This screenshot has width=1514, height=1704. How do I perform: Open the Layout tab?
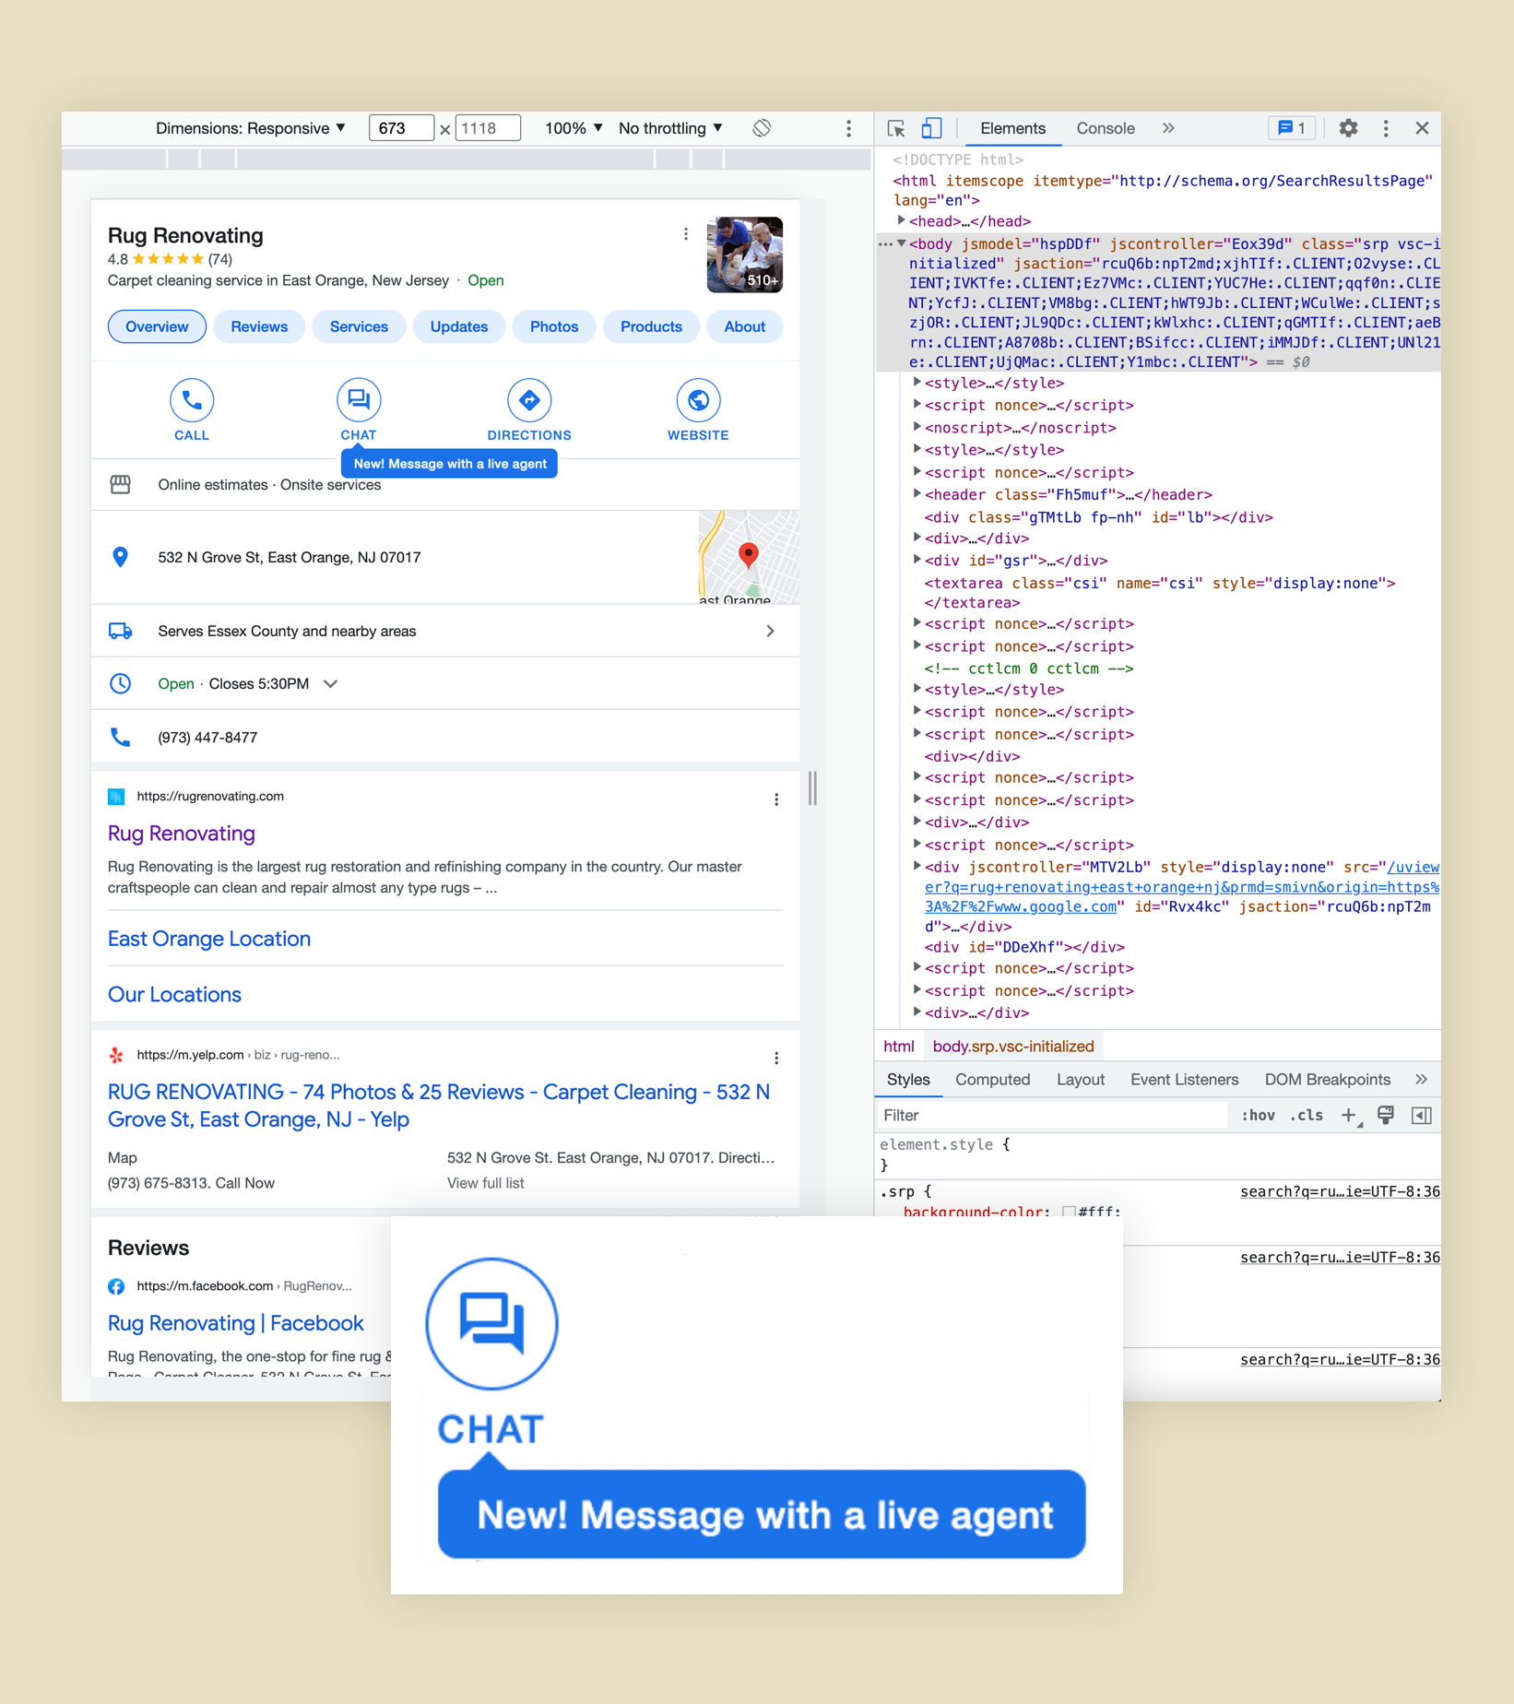coord(1080,1080)
